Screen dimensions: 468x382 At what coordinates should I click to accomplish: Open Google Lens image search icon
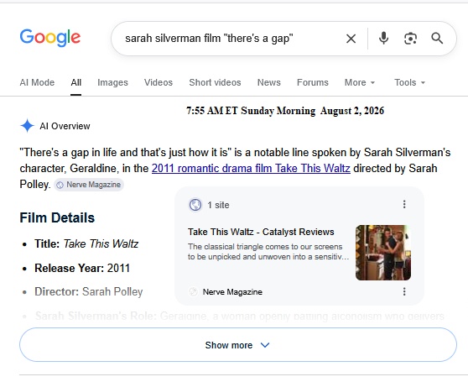[410, 39]
